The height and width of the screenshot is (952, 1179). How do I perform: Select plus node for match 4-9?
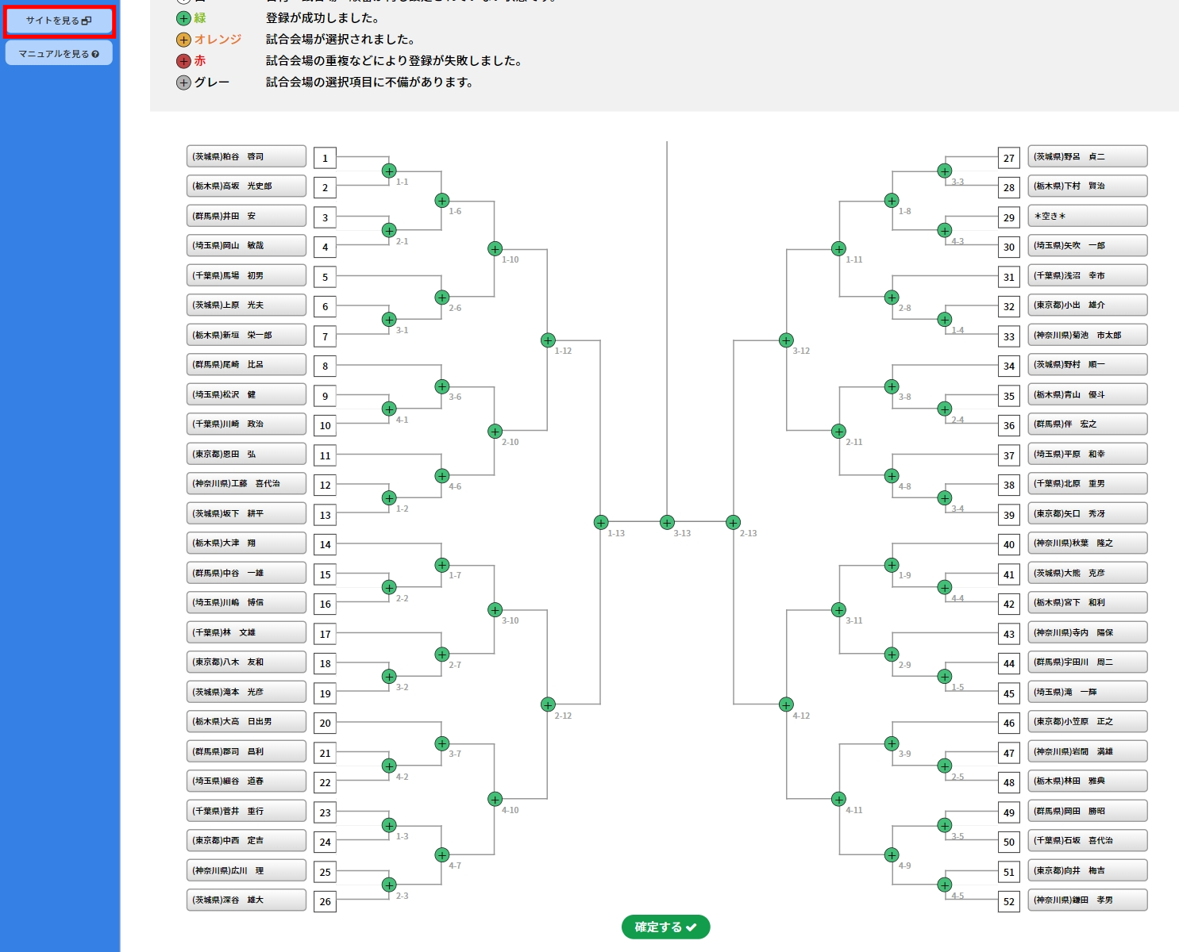[892, 854]
